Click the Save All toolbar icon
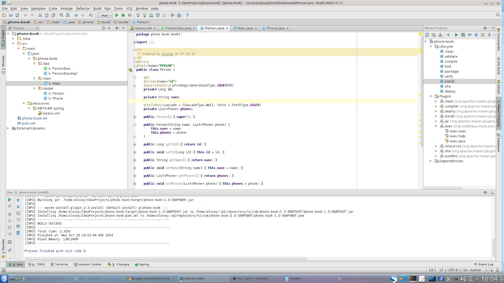 [11, 15]
